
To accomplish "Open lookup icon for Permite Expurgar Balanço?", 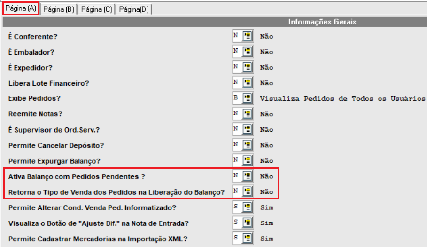I will [248, 160].
